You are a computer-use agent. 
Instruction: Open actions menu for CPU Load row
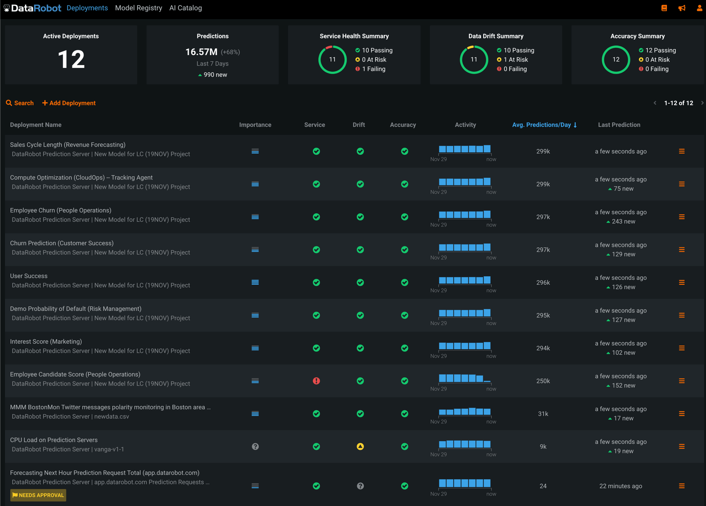[682, 447]
